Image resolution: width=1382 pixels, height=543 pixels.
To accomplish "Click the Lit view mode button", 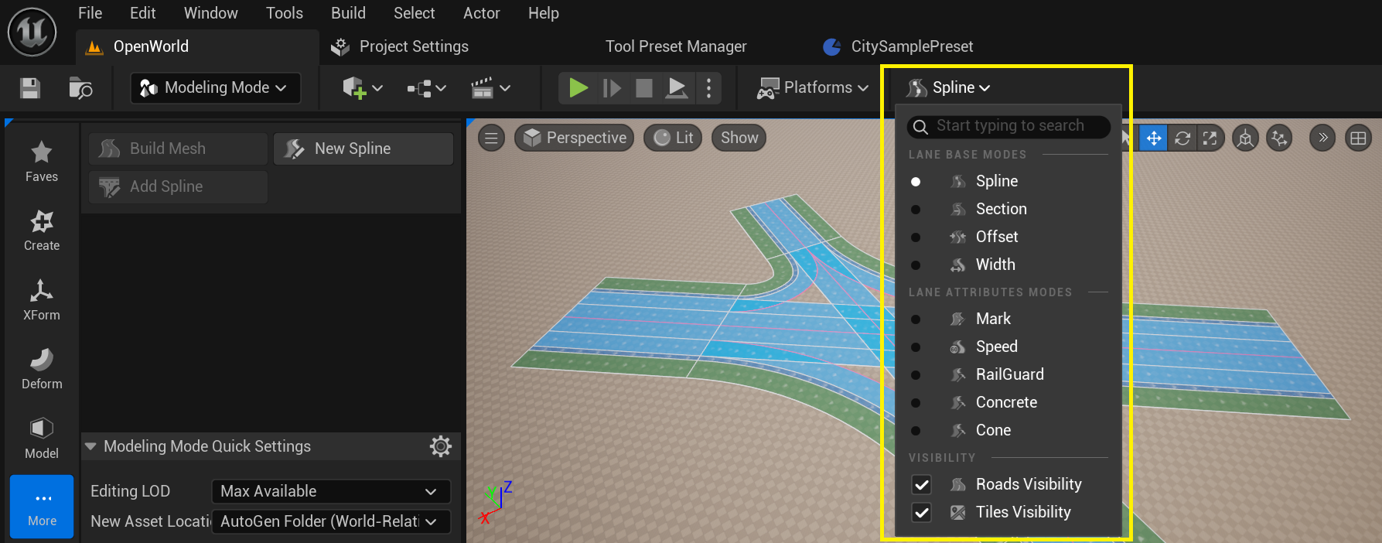I will tap(673, 138).
